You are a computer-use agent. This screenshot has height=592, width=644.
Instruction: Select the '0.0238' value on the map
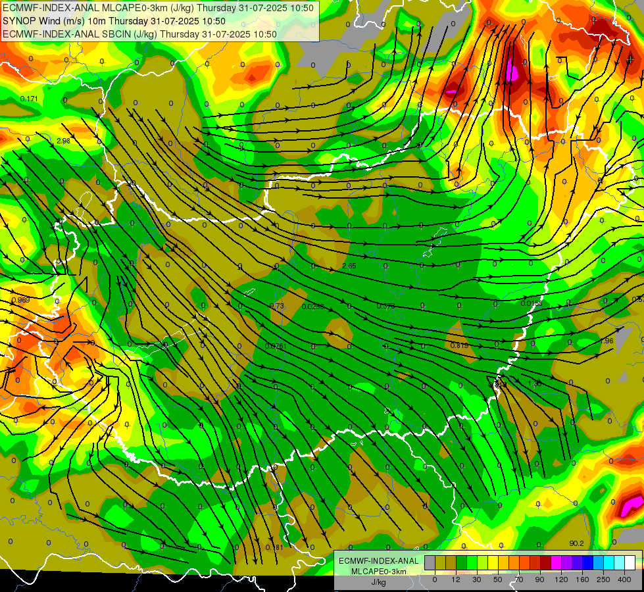(312, 307)
